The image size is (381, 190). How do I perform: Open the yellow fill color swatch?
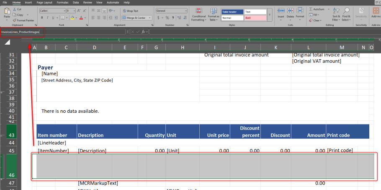point(72,18)
